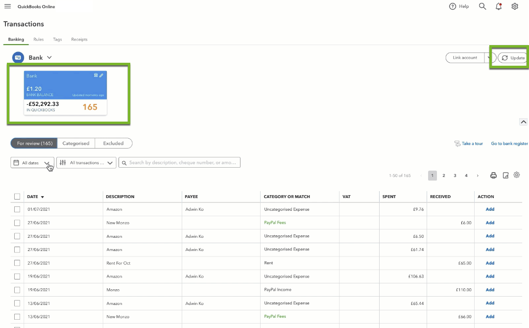Viewport: 529px width, 328px height.
Task: Check the Amazon £6.50 row checkbox
Action: click(17, 236)
